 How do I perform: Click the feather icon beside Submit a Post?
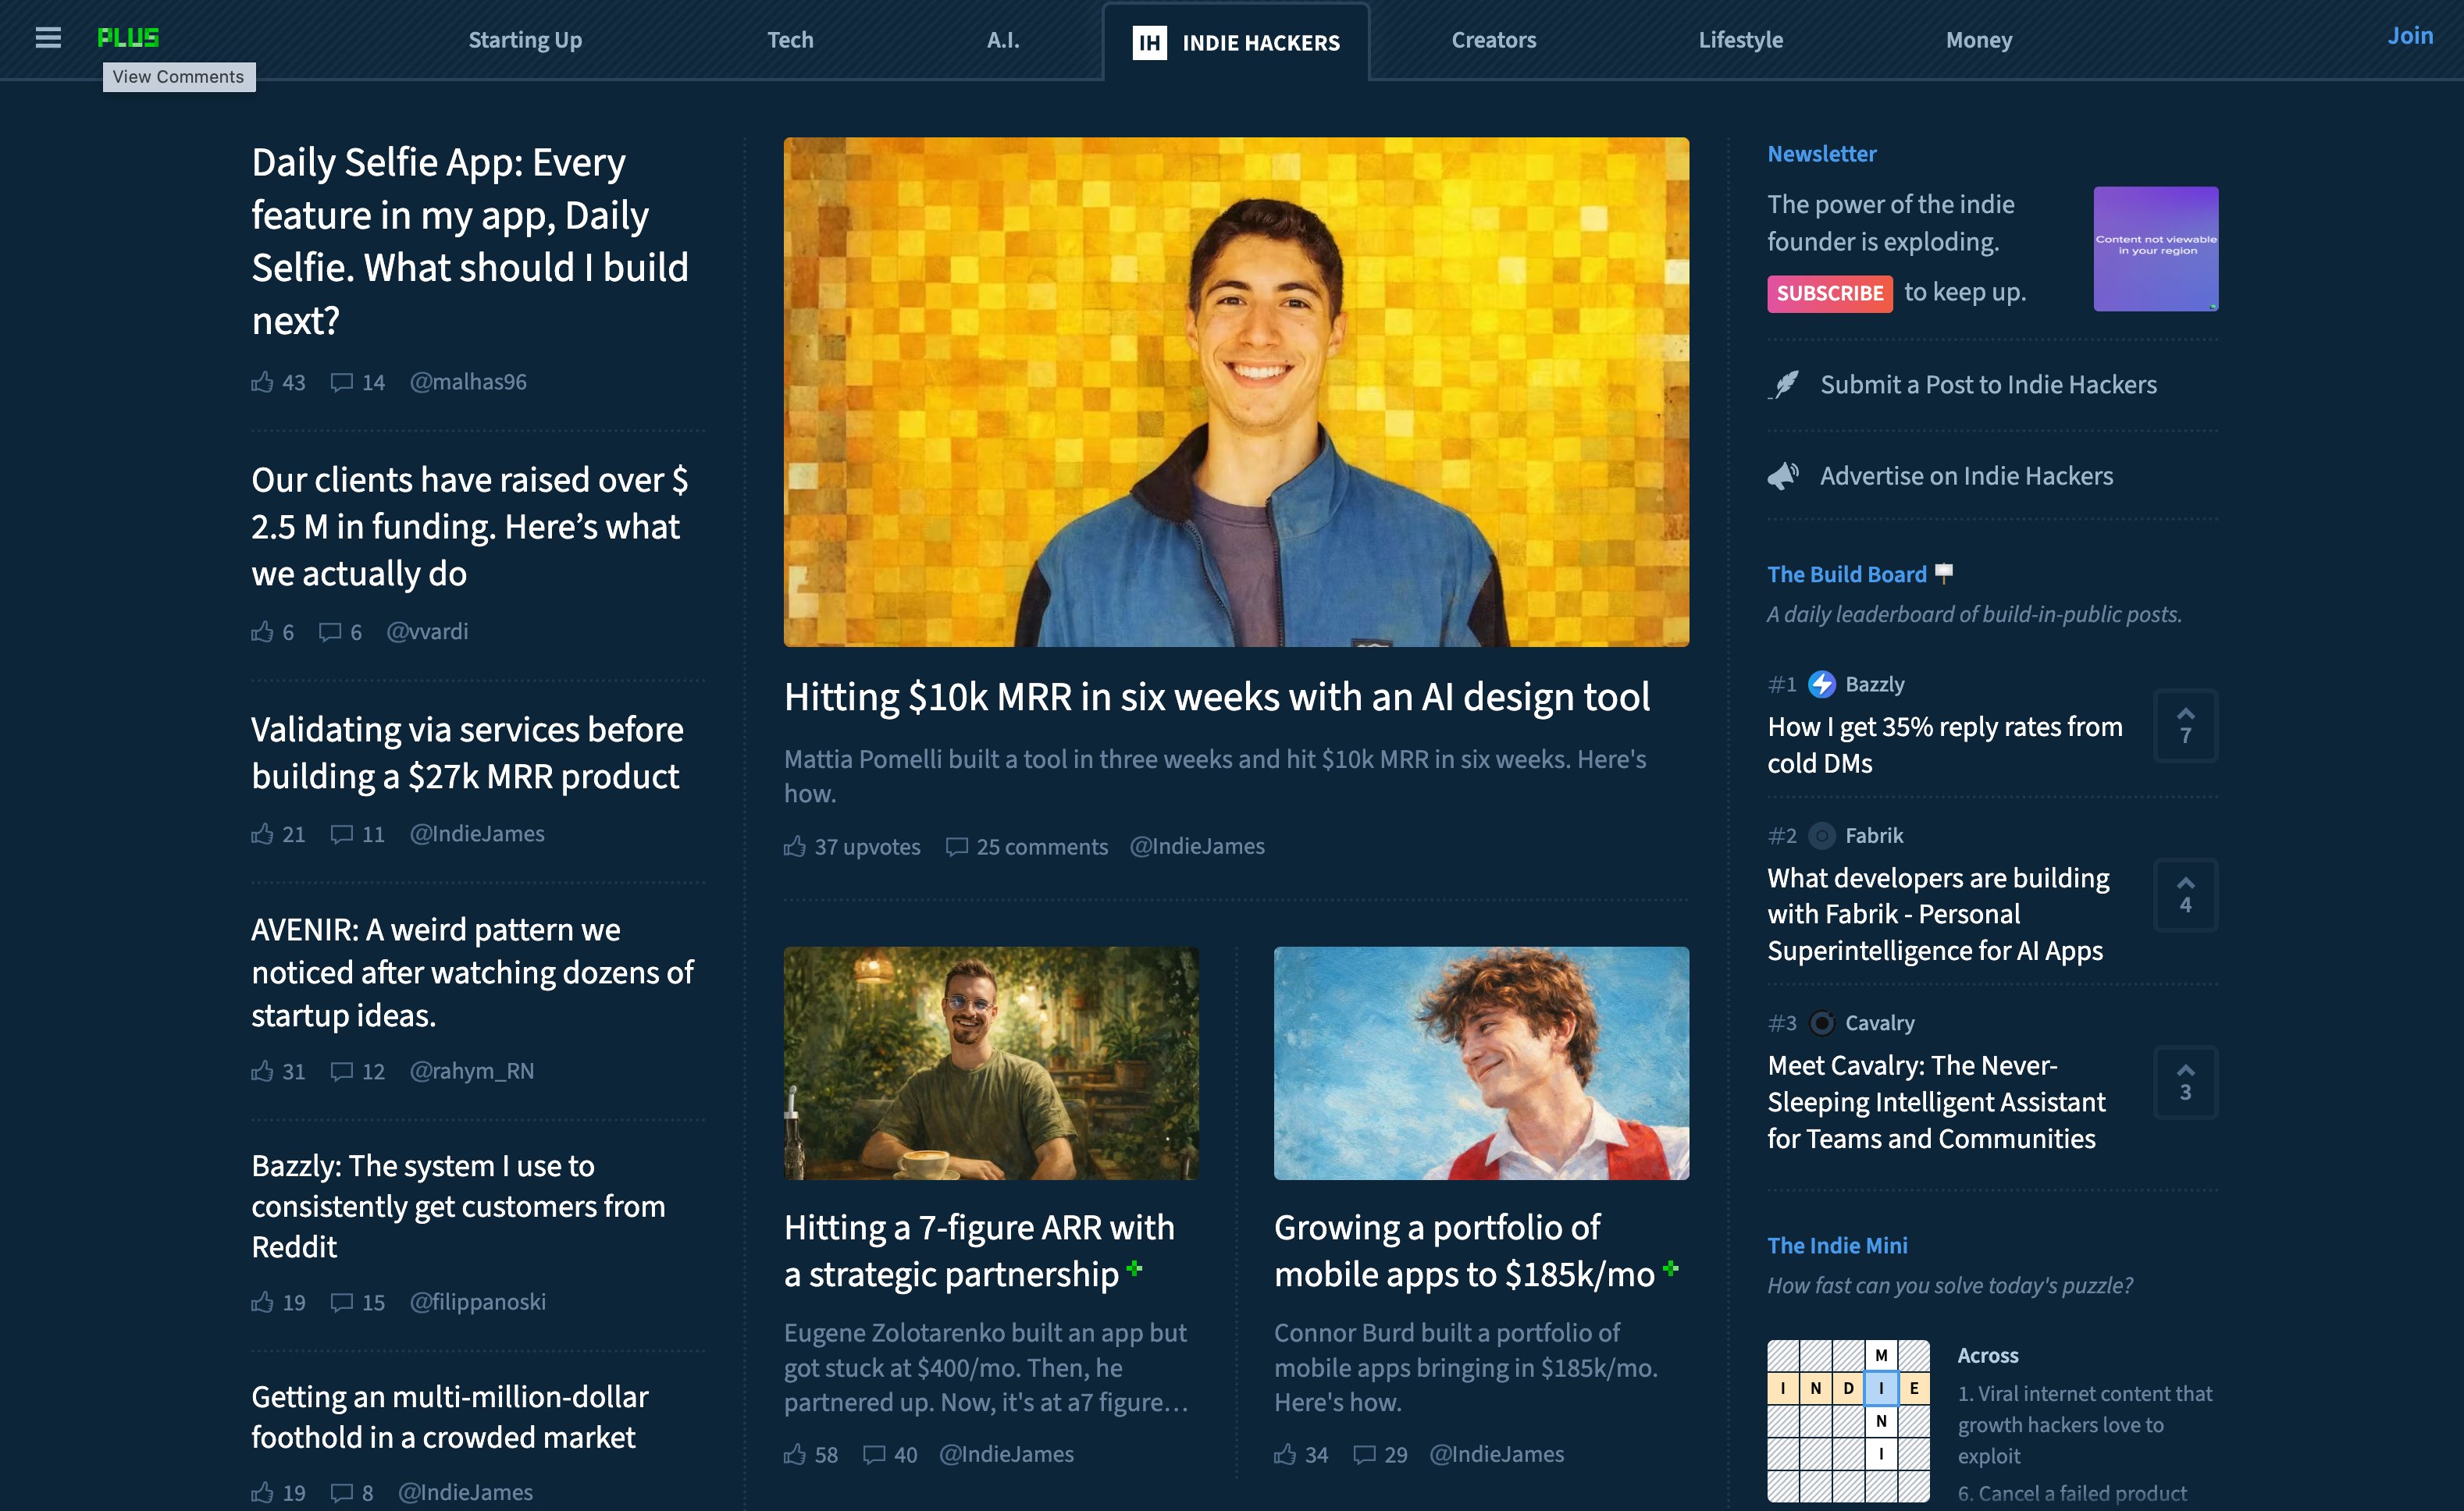[1784, 385]
